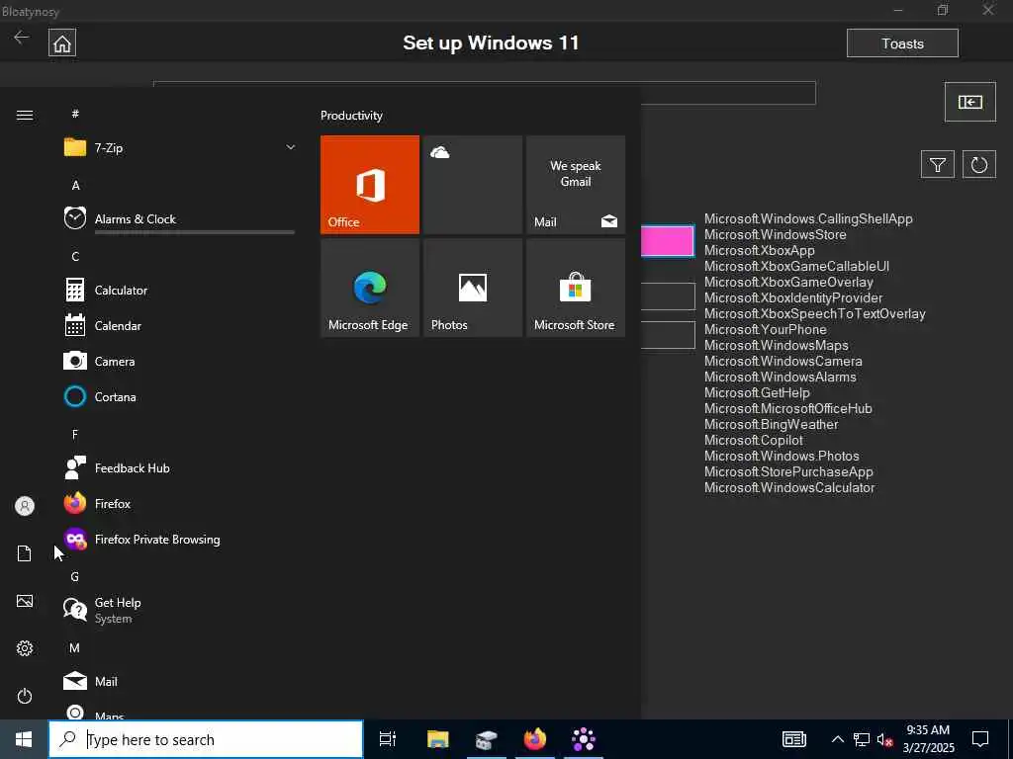Open Get Help app
1013x759 pixels.
pyautogui.click(x=180, y=609)
